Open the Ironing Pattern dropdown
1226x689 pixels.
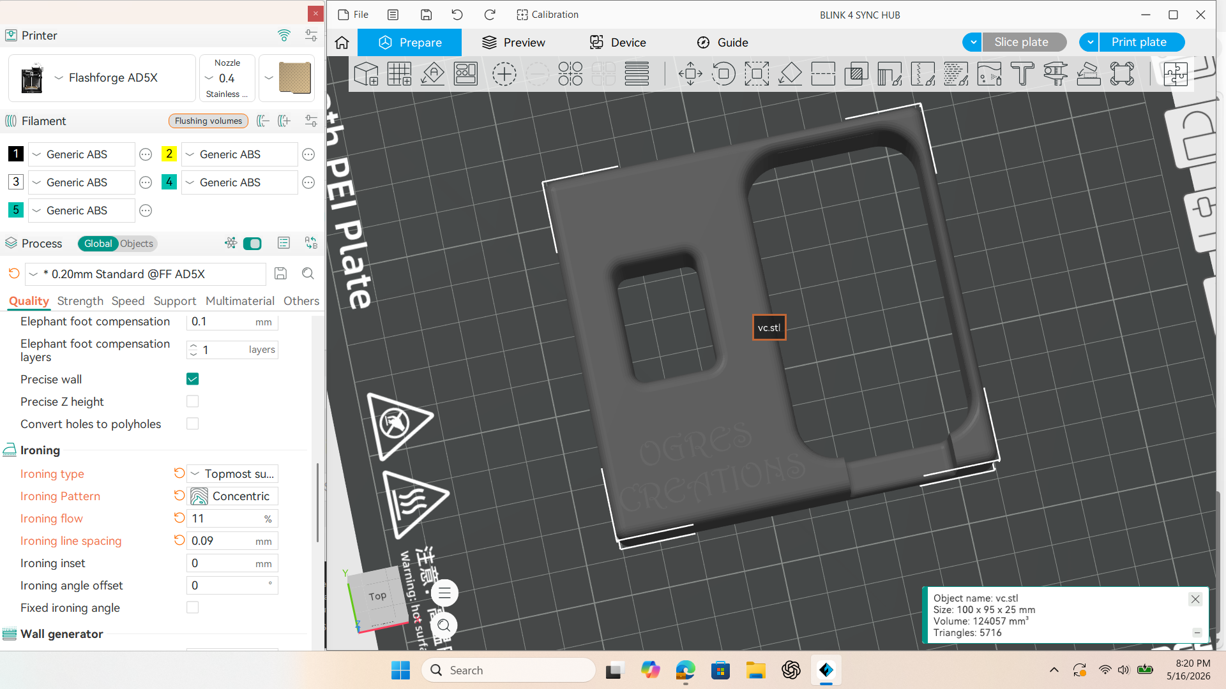pyautogui.click(x=232, y=496)
